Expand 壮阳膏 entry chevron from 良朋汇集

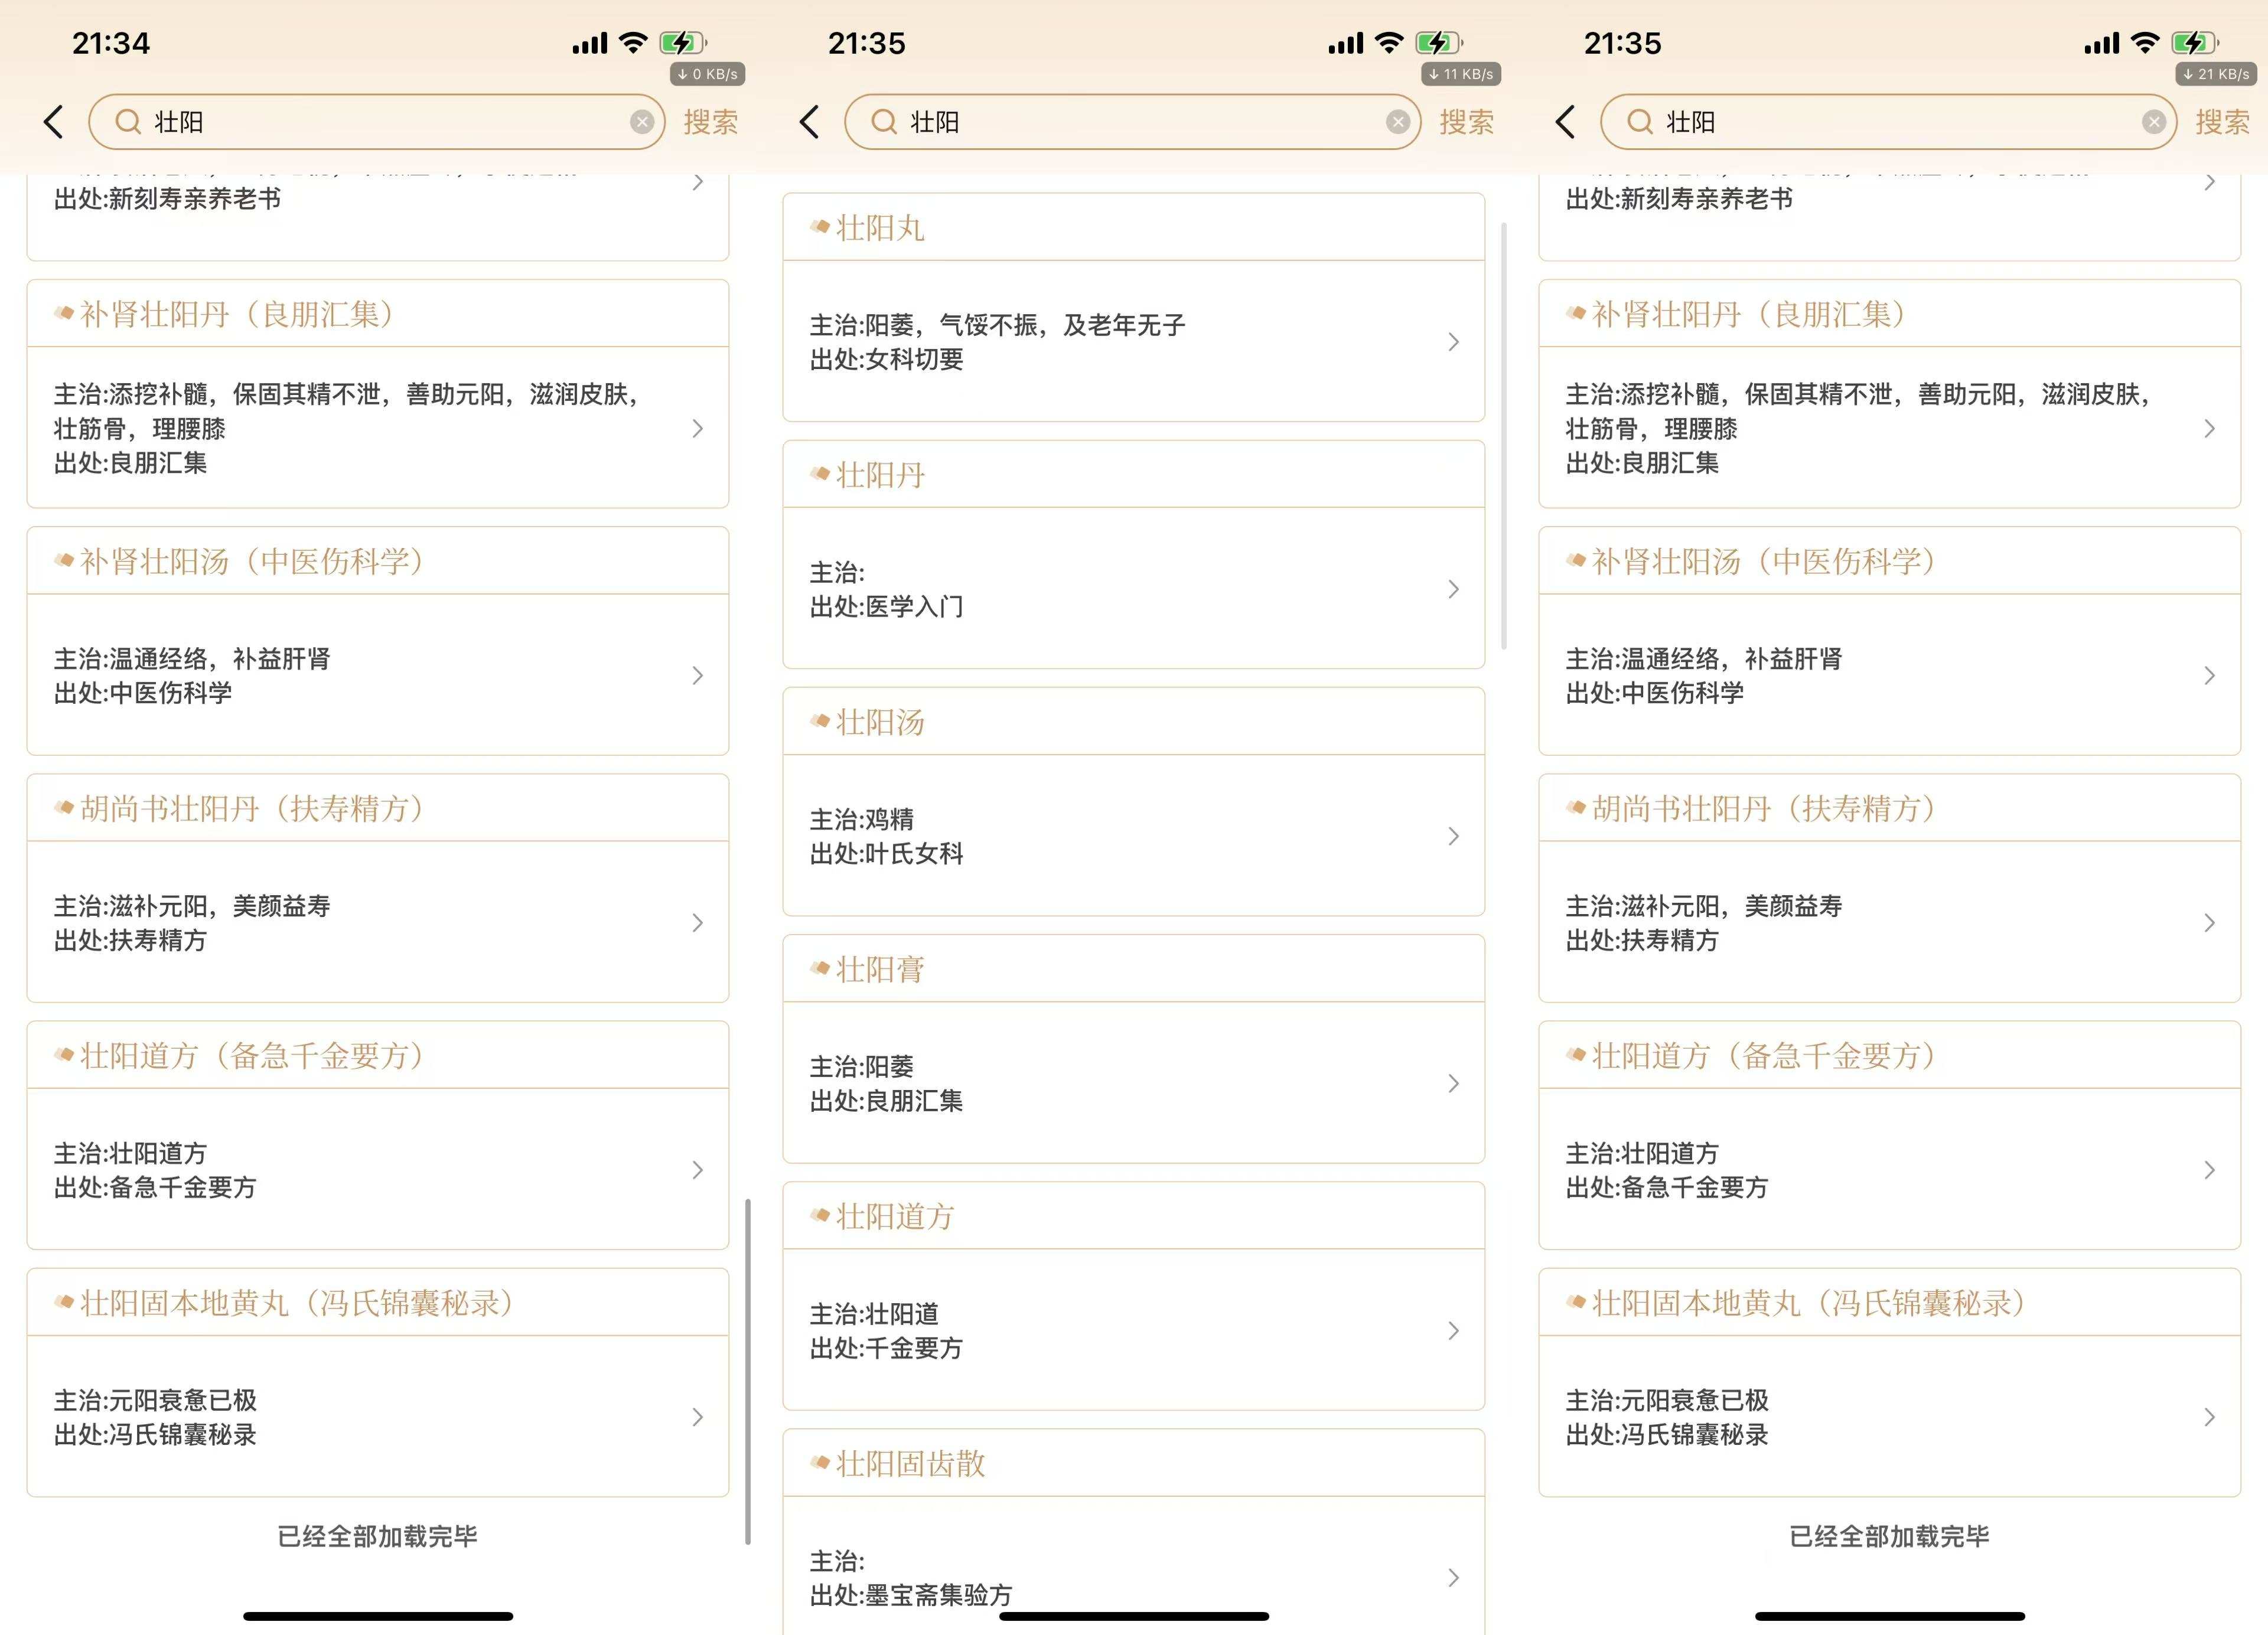point(1453,1083)
